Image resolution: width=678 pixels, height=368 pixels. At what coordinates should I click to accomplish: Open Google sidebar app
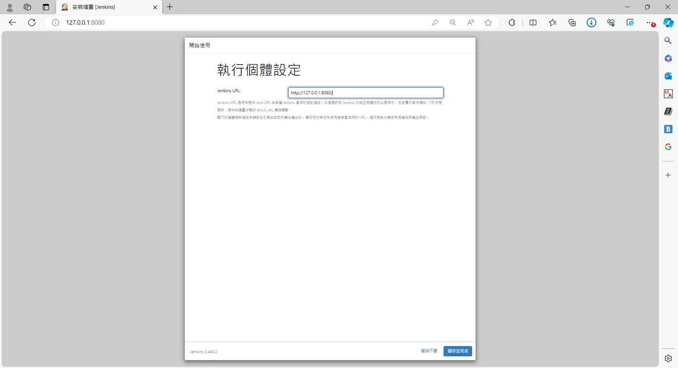coord(668,147)
